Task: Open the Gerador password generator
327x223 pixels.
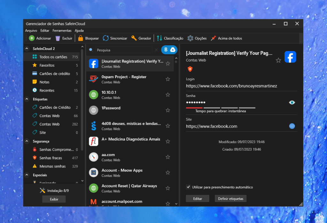Action: [141, 38]
